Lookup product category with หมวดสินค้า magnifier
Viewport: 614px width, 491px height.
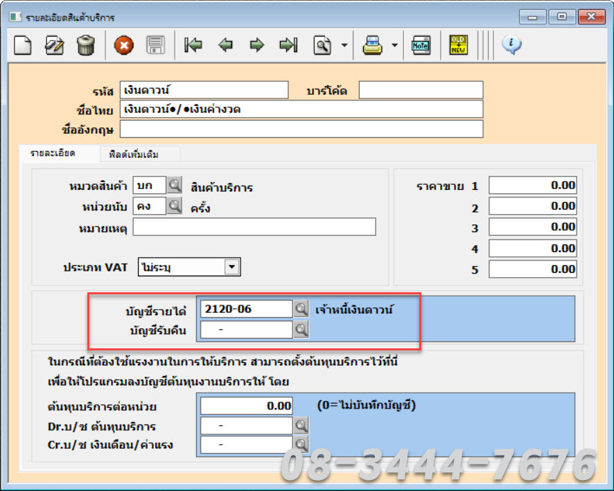coord(174,185)
